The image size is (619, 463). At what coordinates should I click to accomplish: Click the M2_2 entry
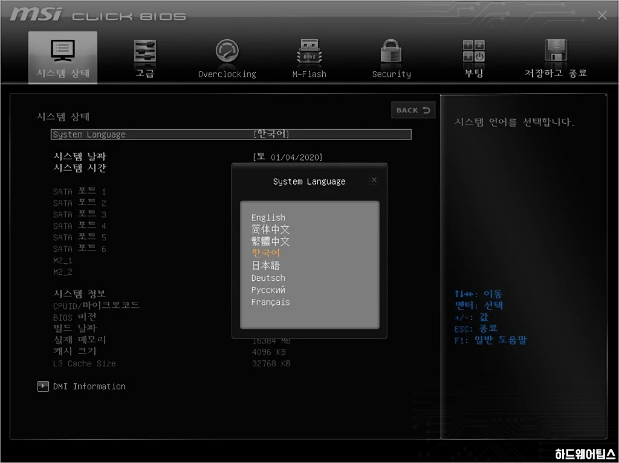(x=63, y=272)
